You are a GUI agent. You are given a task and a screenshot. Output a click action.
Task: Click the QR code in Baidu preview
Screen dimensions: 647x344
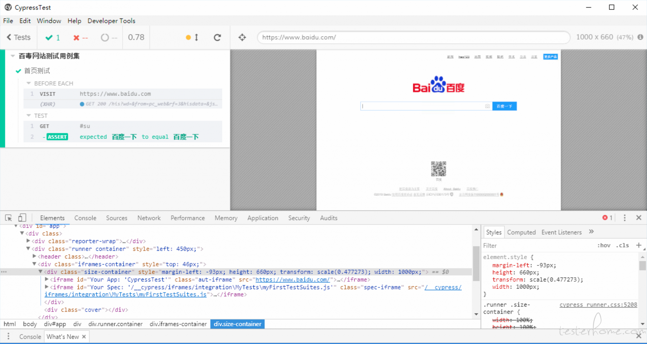438,169
